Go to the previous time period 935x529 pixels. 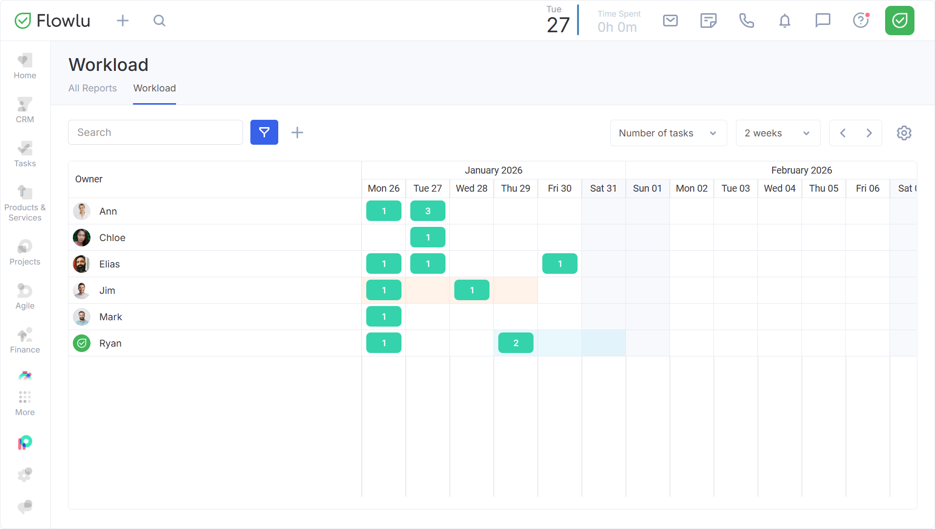pos(843,133)
